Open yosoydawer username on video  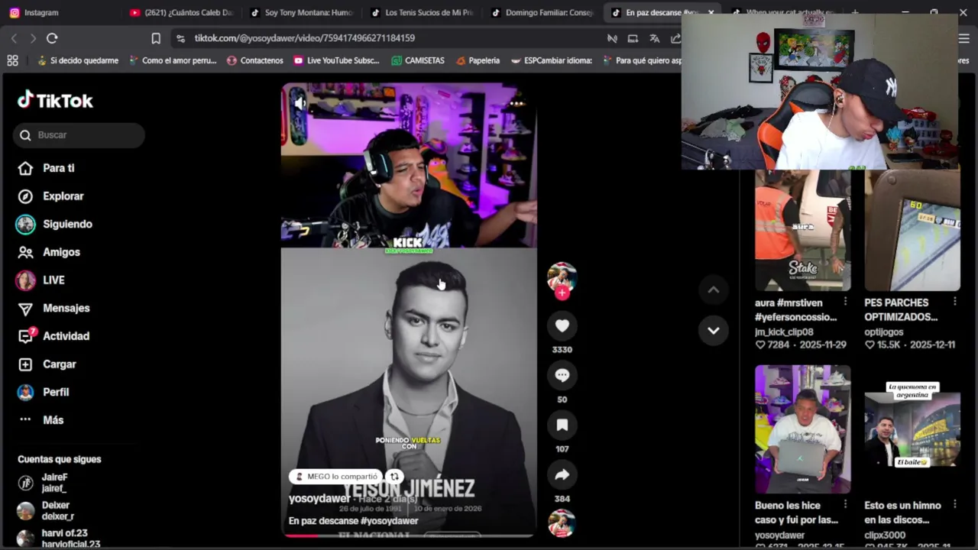pos(319,499)
